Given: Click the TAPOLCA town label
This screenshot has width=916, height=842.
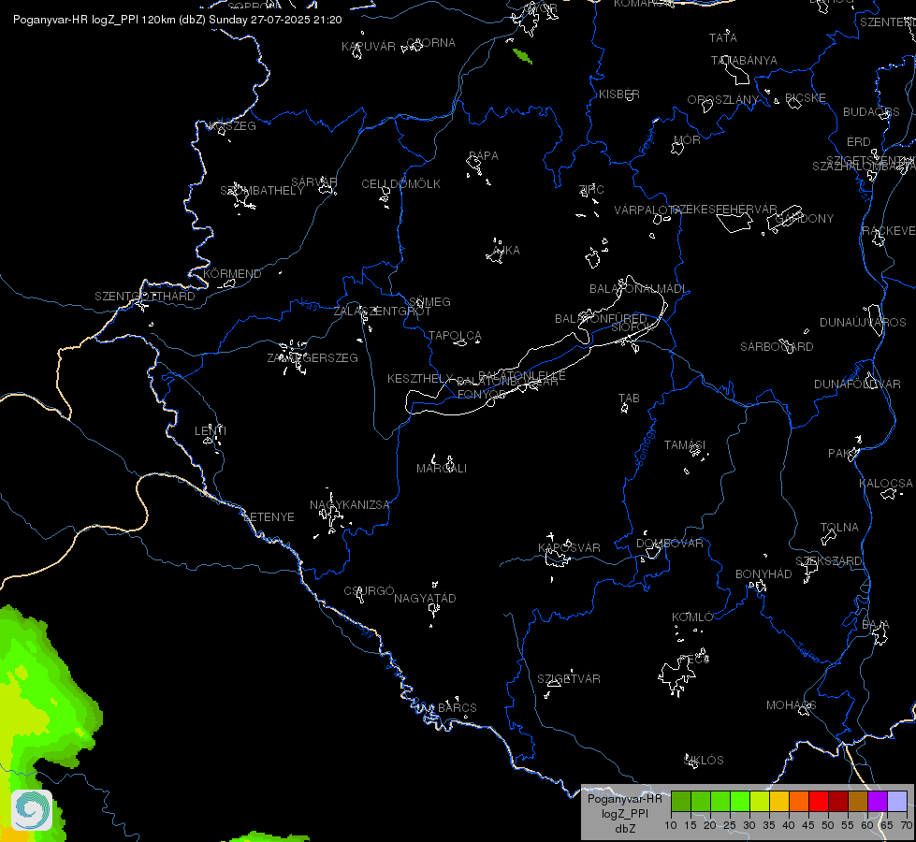Looking at the screenshot, I should coord(455,336).
